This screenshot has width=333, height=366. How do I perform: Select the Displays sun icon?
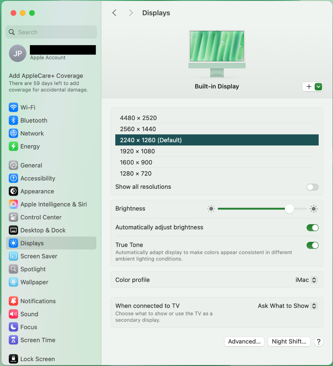[13, 243]
